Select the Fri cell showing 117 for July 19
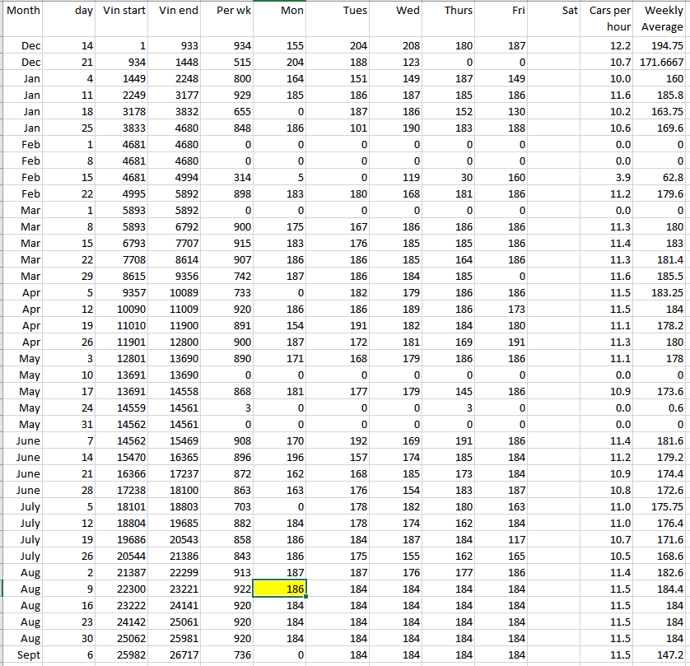 [502, 539]
